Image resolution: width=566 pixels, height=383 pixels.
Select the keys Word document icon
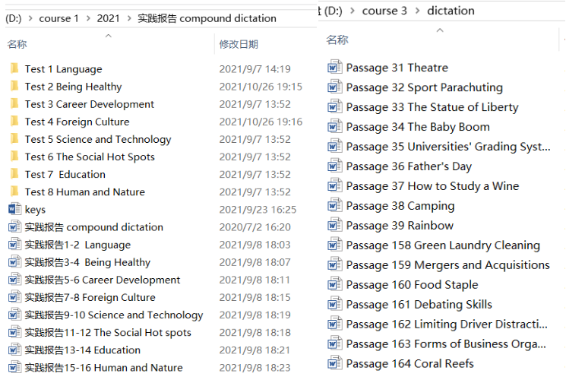14,209
